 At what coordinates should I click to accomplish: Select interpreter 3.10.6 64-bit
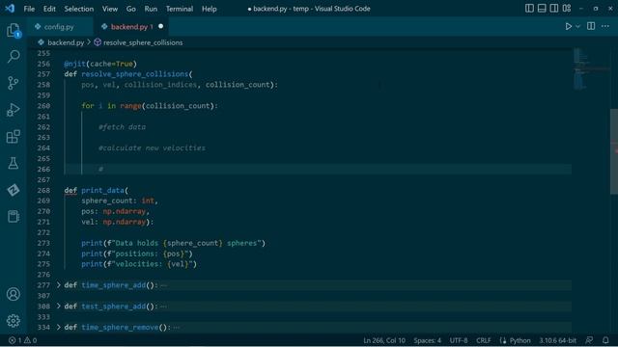point(558,340)
